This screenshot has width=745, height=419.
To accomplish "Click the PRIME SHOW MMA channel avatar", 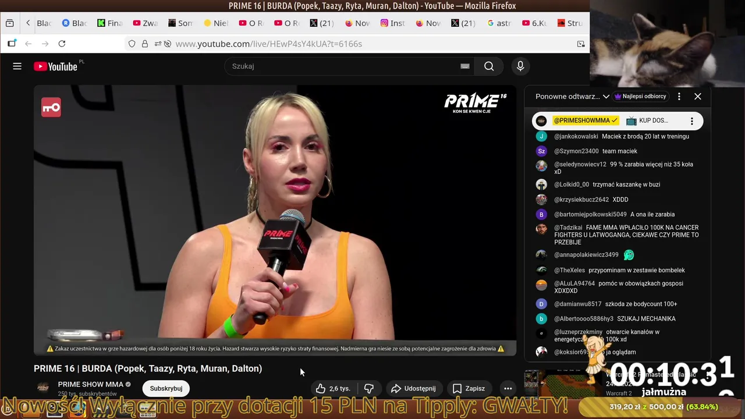I will coord(43,388).
